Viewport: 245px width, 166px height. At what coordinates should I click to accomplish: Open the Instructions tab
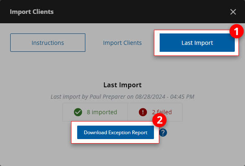point(48,42)
